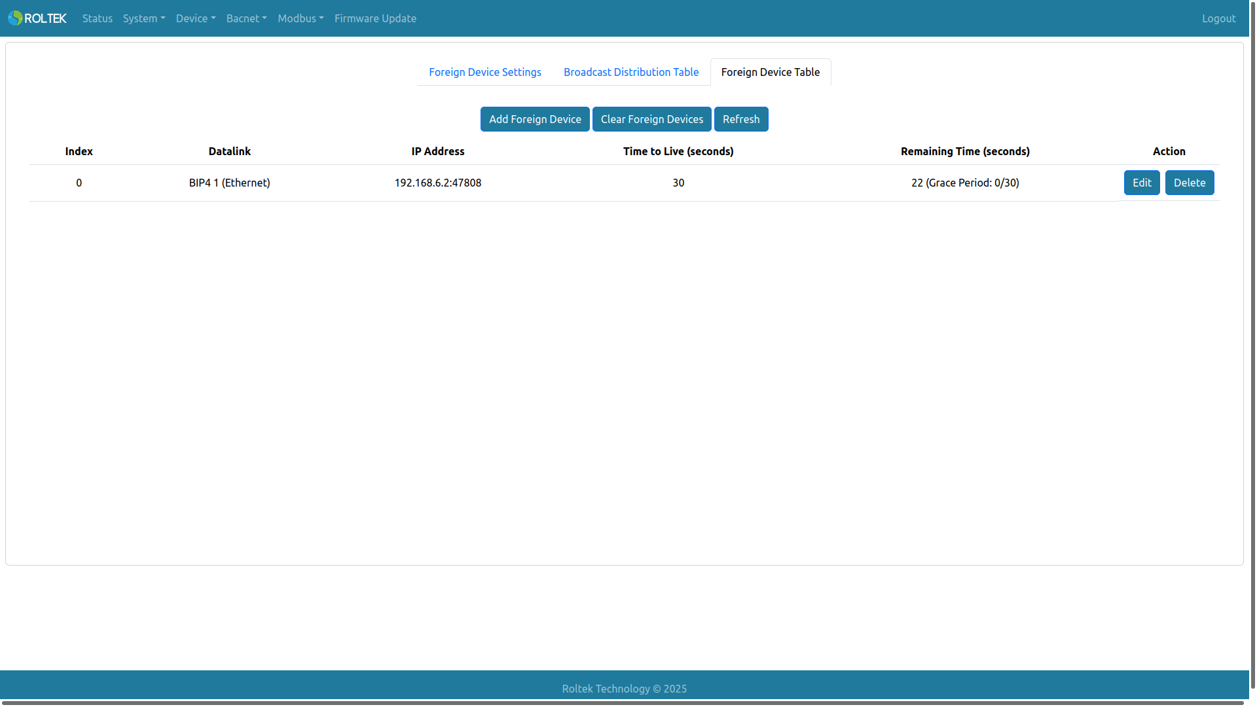Expand the System dropdown menu
The image size is (1257, 707).
(144, 18)
